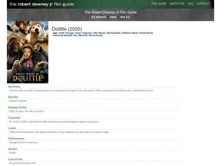
Task: Click the Performance section heading
Action: pos(16,139)
